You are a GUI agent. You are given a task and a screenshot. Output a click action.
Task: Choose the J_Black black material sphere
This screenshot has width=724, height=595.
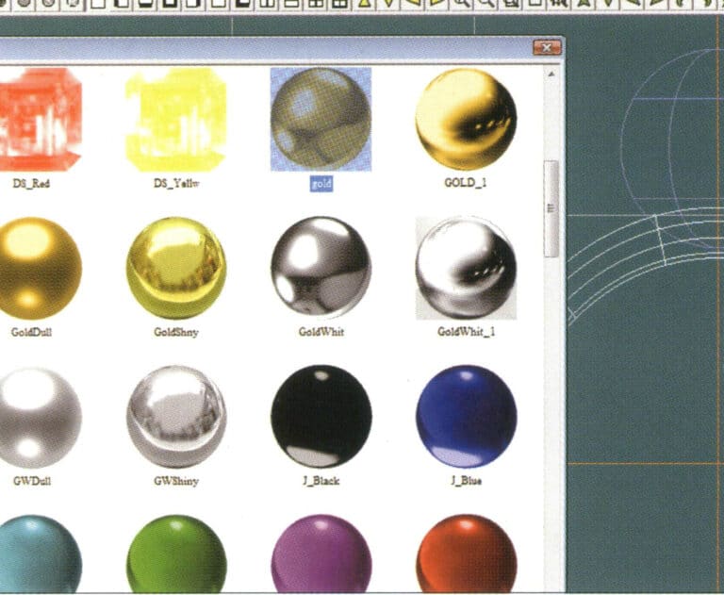[x=321, y=417]
